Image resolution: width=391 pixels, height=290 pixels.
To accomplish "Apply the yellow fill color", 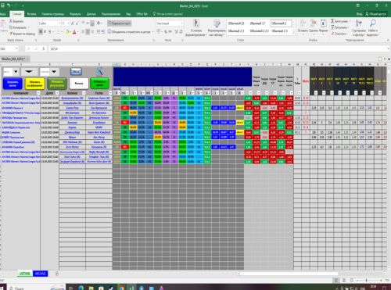I will click(x=67, y=31).
